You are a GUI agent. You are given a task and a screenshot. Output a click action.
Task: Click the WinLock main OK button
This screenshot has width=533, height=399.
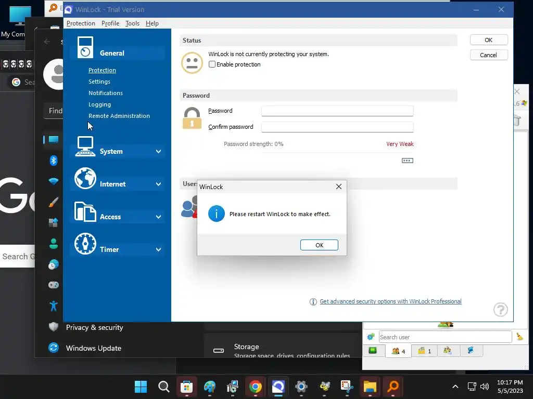tap(488, 40)
